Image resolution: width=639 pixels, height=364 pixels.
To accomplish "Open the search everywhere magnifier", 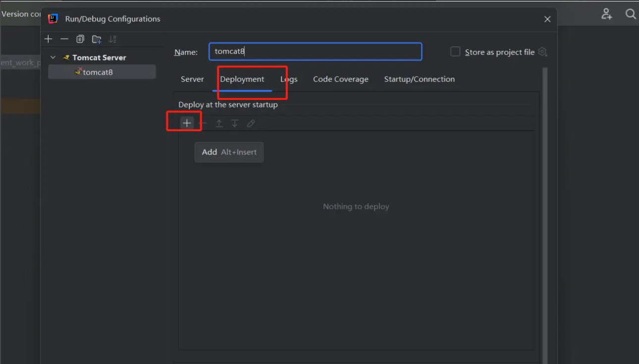I will (x=631, y=14).
